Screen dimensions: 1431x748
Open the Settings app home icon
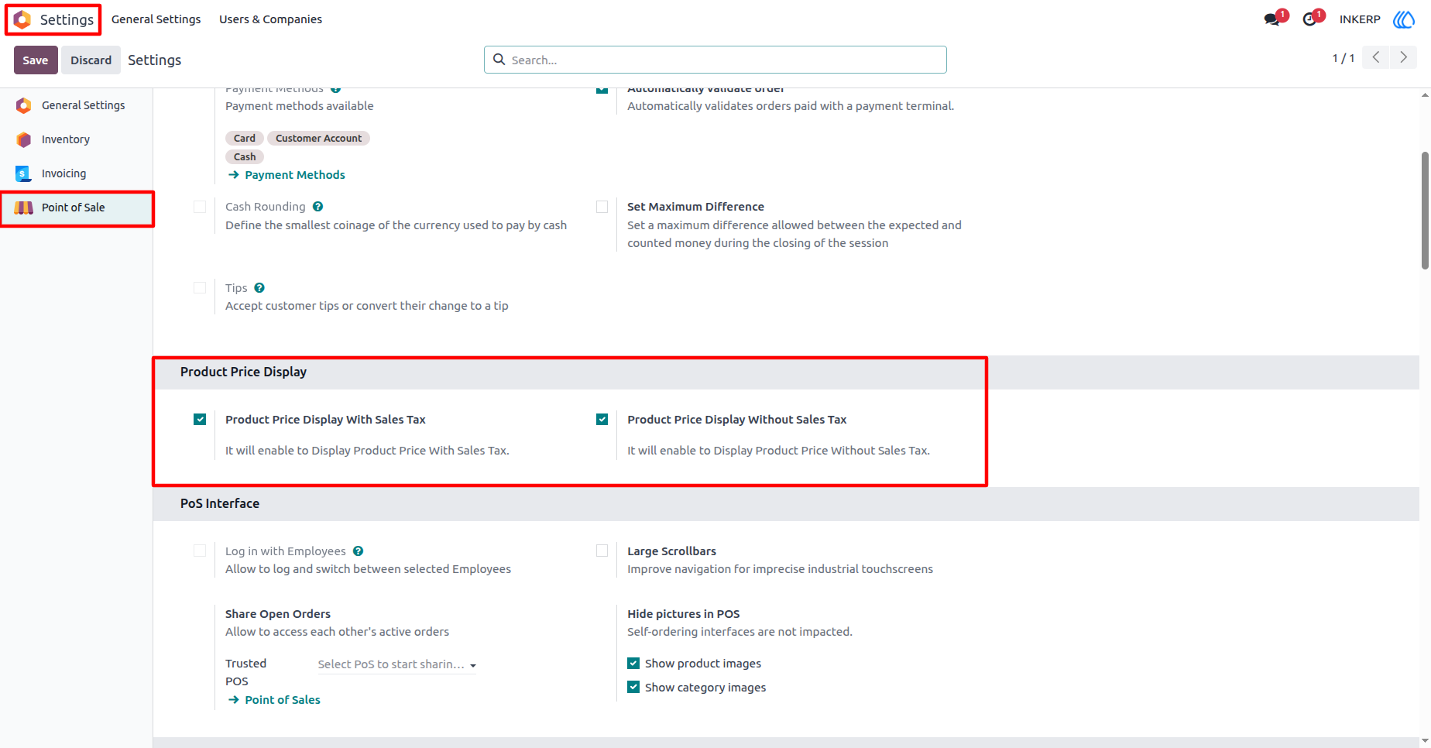[x=22, y=19]
